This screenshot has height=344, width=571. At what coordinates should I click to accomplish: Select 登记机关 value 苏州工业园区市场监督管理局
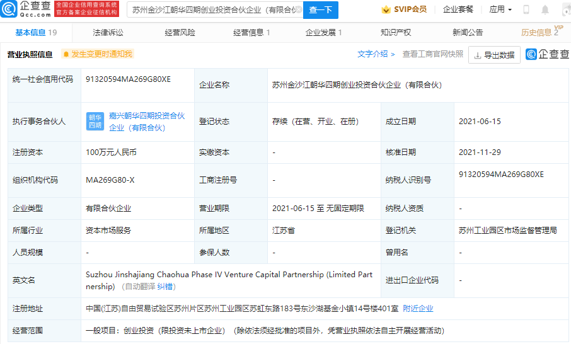pyautogui.click(x=507, y=231)
